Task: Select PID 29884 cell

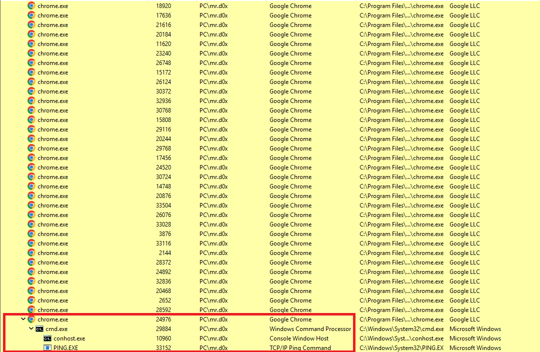Action: (163, 329)
